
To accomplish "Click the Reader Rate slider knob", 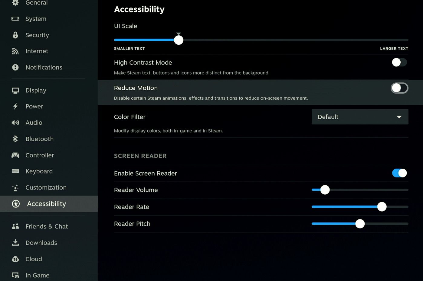I will pyautogui.click(x=382, y=207).
